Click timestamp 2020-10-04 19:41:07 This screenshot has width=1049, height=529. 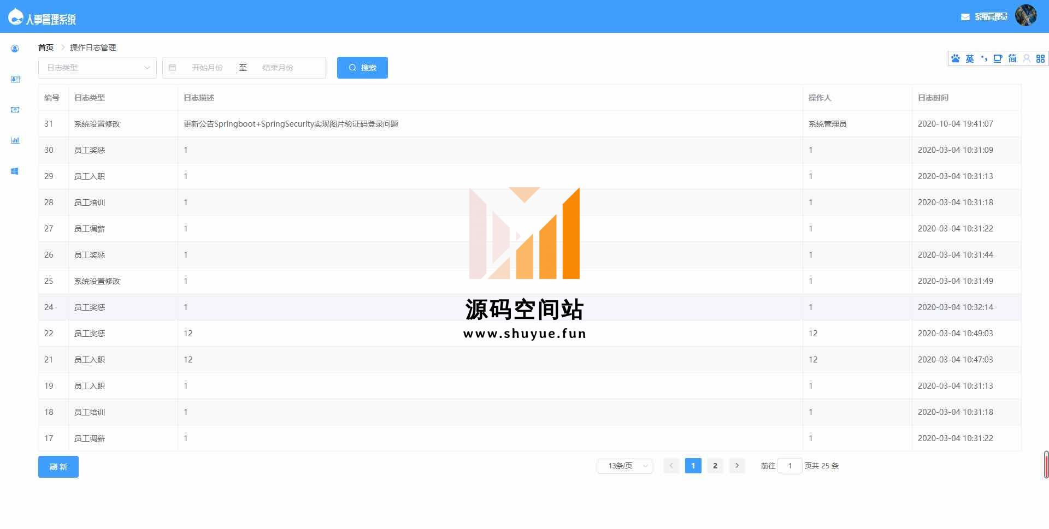coord(956,124)
